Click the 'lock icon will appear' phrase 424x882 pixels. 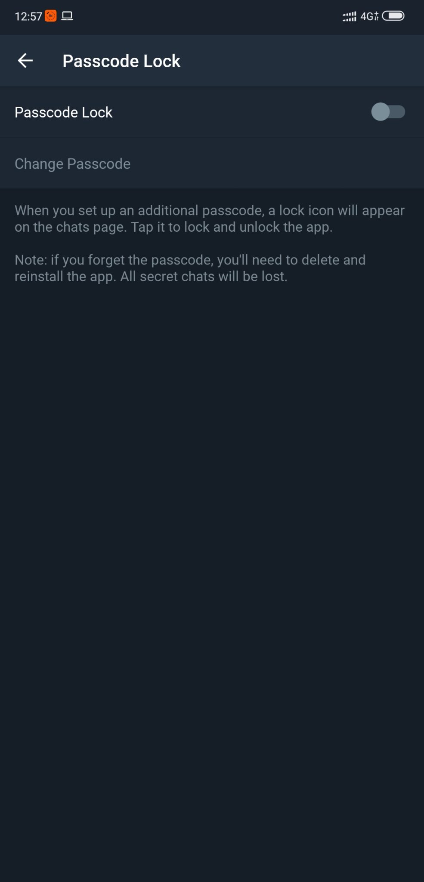tap(342, 211)
